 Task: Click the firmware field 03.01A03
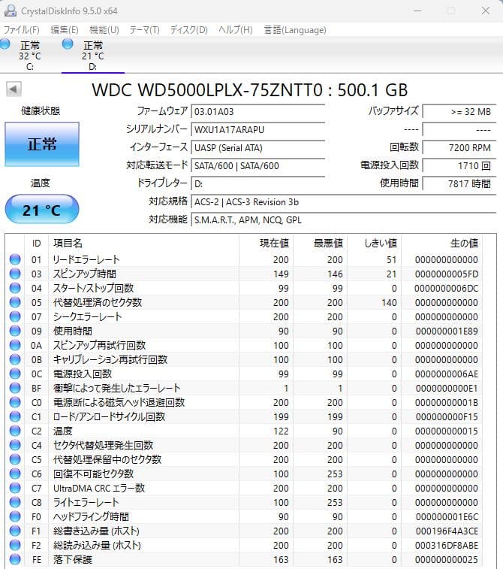click(258, 111)
